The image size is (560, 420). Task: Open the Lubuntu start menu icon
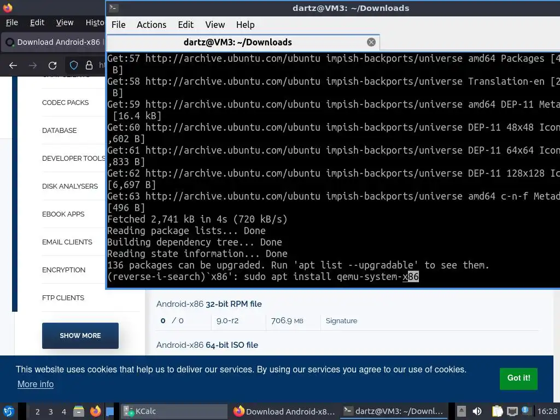click(9, 411)
